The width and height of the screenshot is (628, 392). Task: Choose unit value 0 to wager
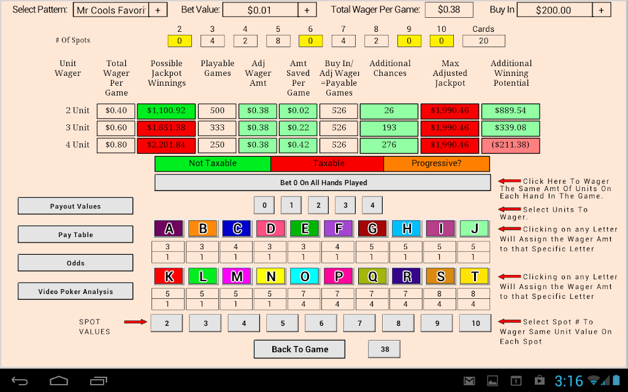coord(264,205)
